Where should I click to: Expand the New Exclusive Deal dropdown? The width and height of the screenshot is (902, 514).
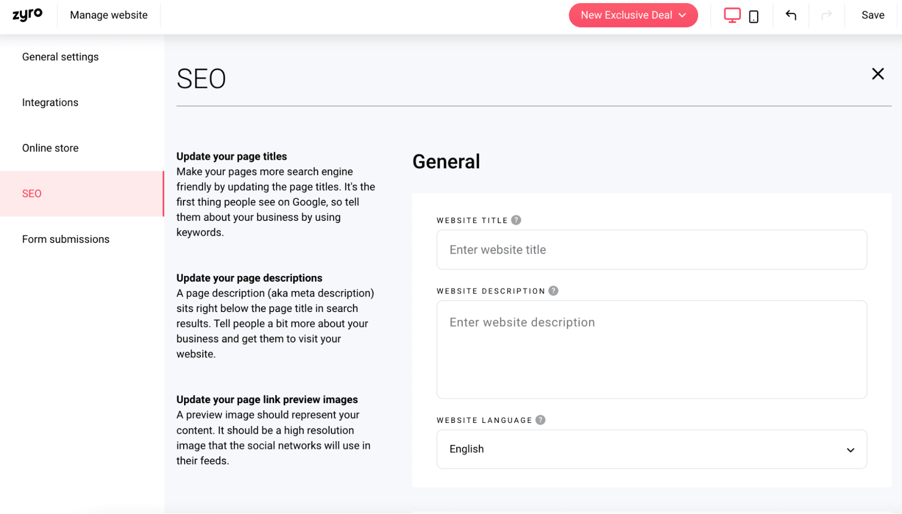(x=633, y=15)
